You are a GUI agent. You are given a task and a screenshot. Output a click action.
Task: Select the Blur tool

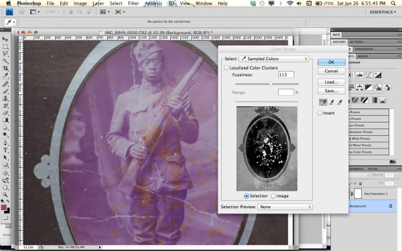pos(5,127)
